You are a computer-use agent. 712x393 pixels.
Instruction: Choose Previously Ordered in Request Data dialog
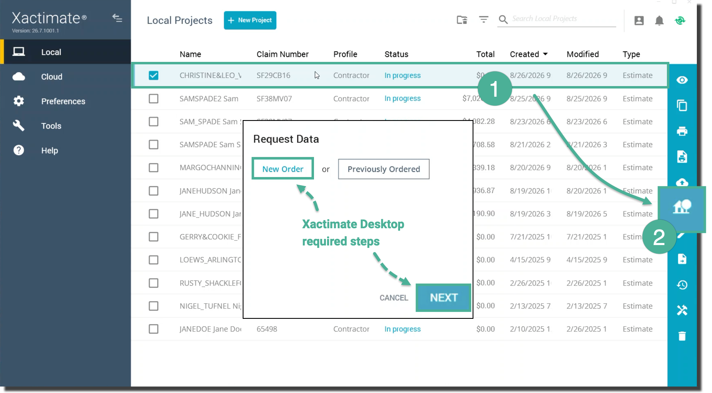click(x=384, y=169)
